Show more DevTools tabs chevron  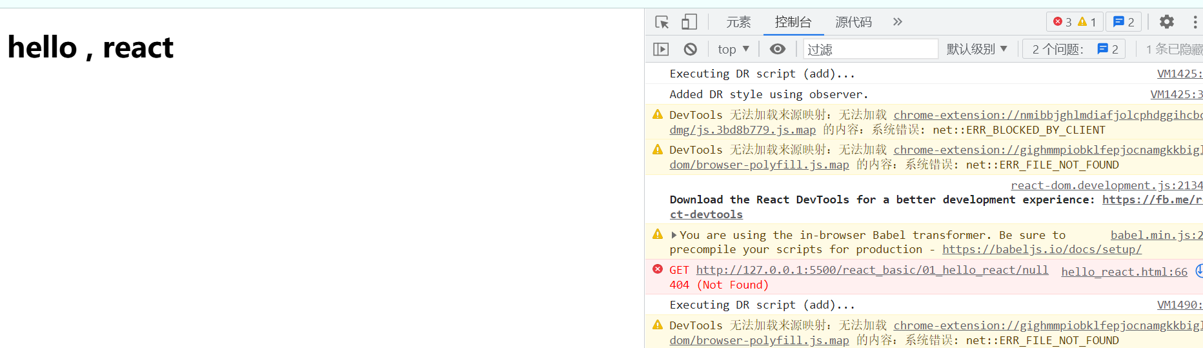898,22
